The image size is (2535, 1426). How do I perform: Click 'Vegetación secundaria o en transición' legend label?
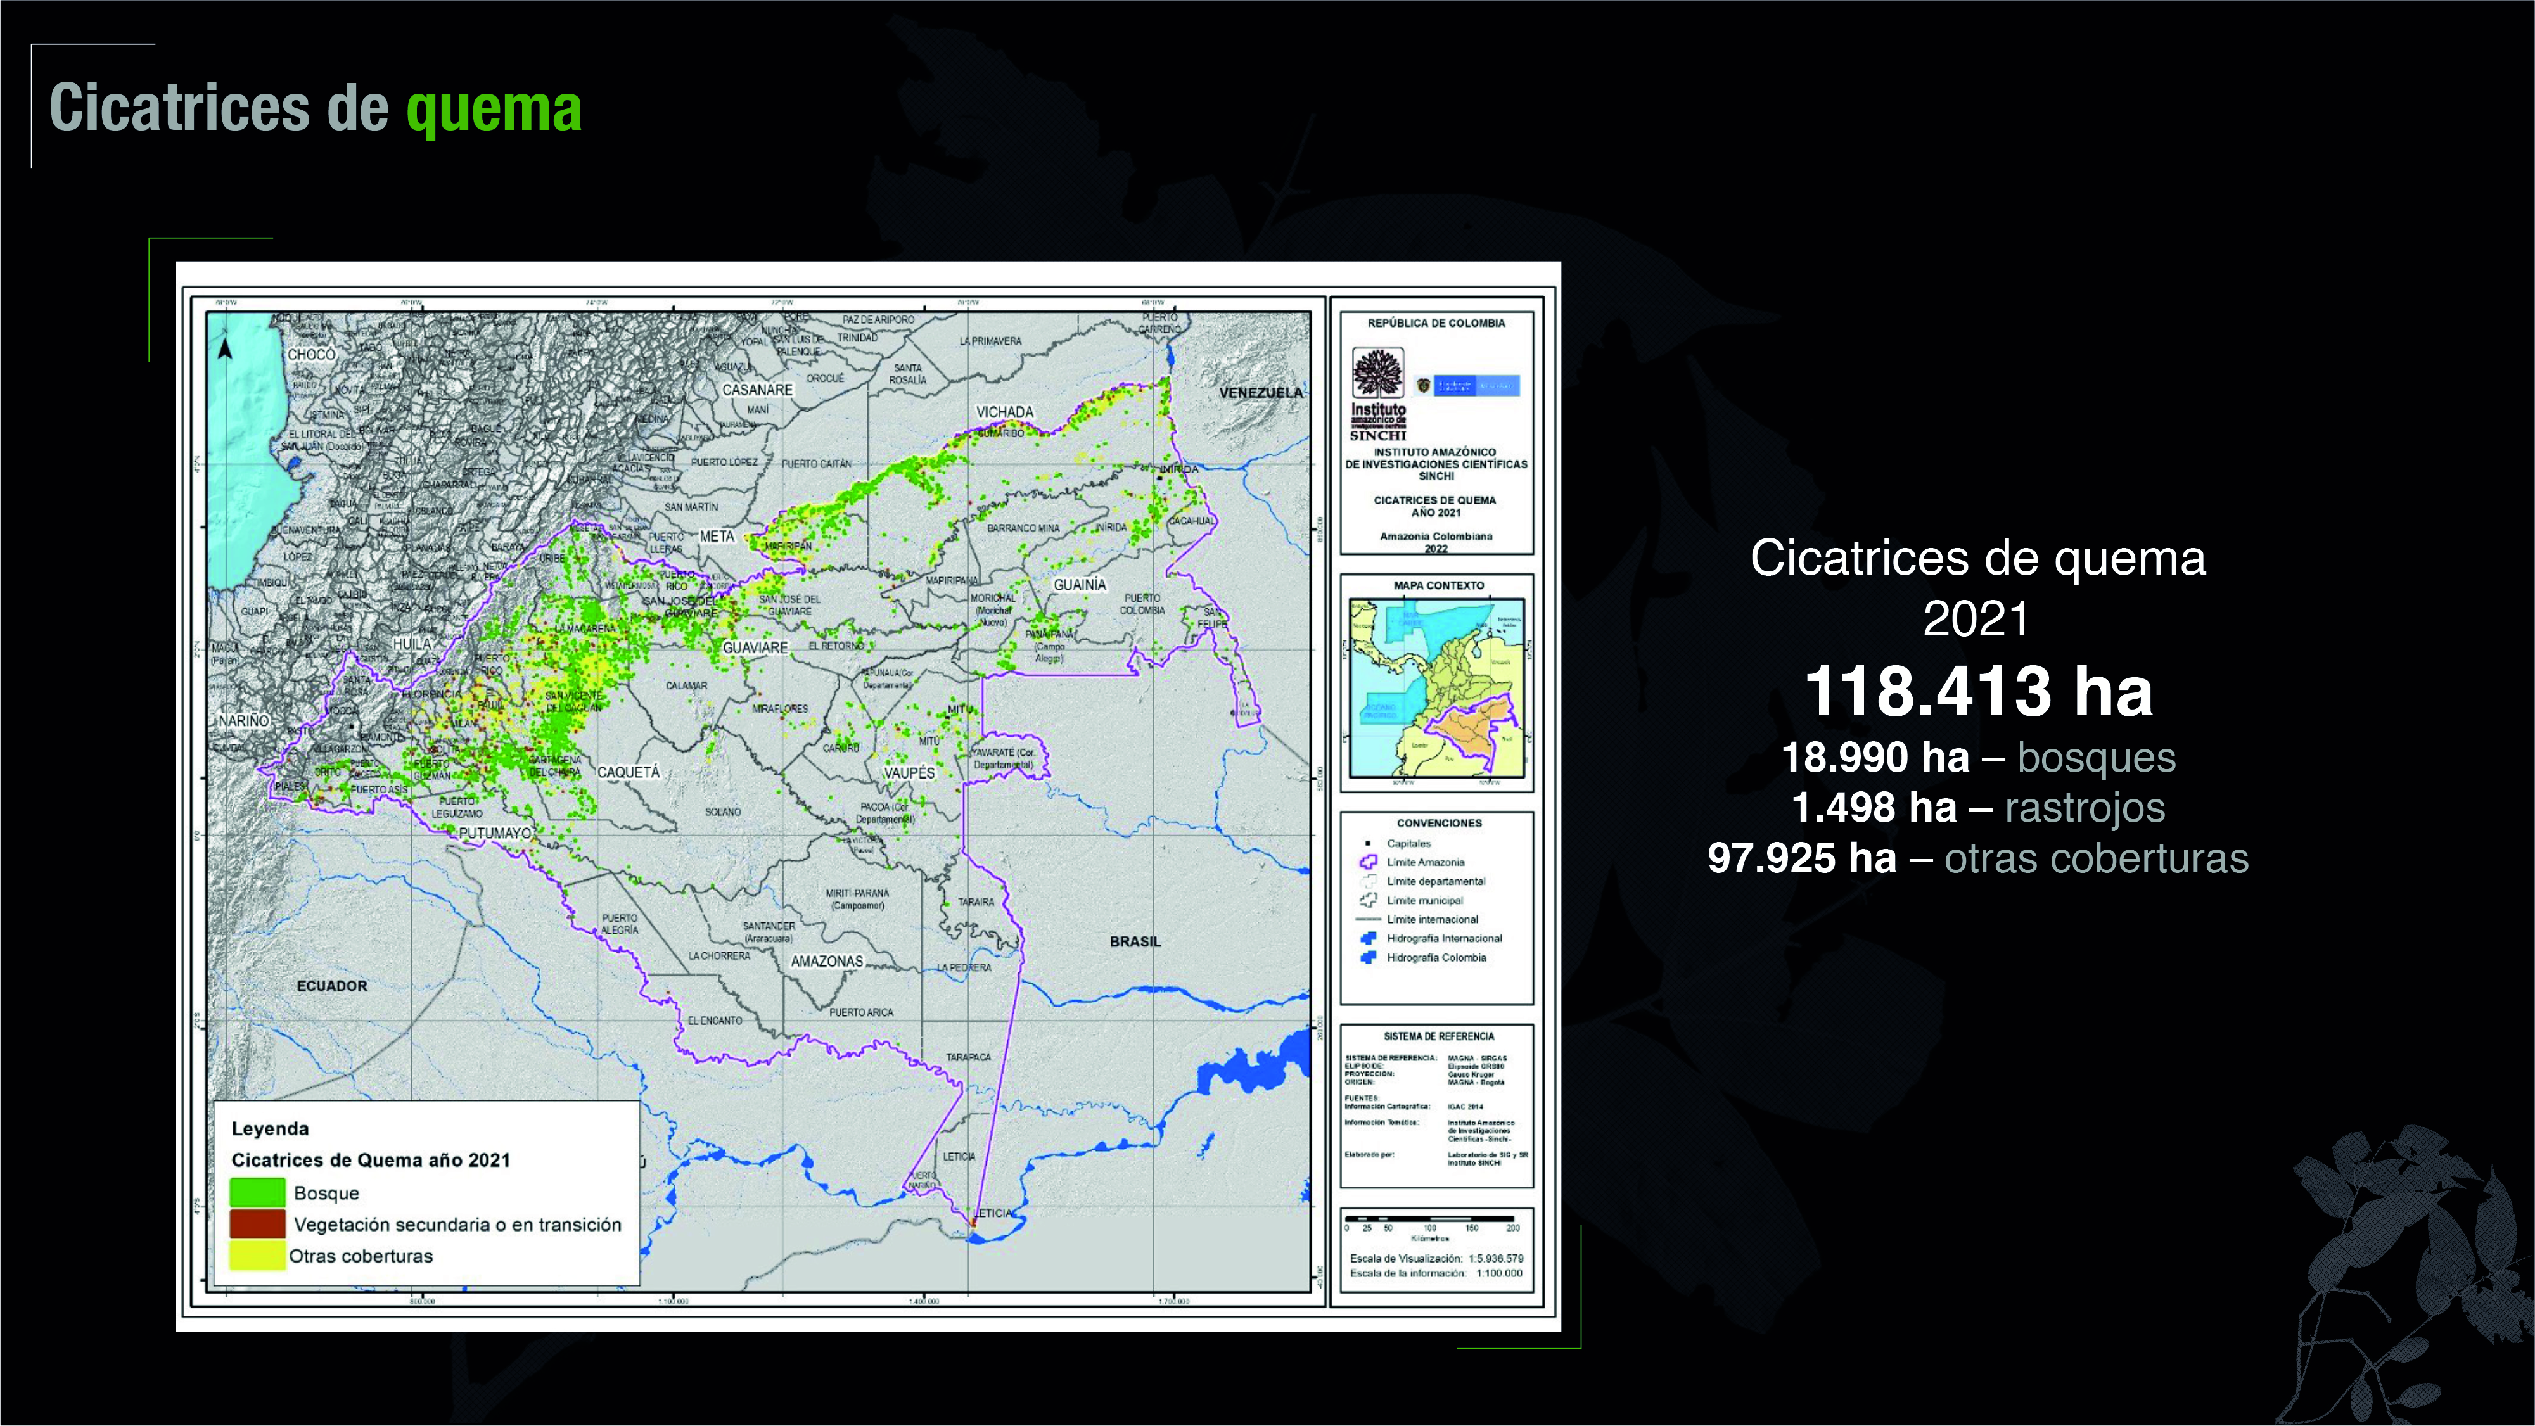pos(457,1225)
